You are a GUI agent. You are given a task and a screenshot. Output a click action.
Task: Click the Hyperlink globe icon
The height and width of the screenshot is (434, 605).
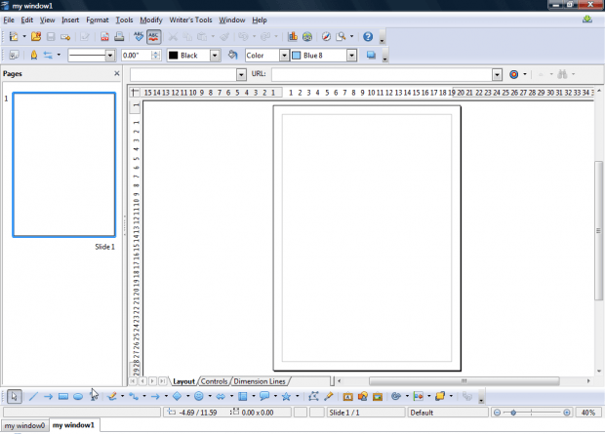307,37
